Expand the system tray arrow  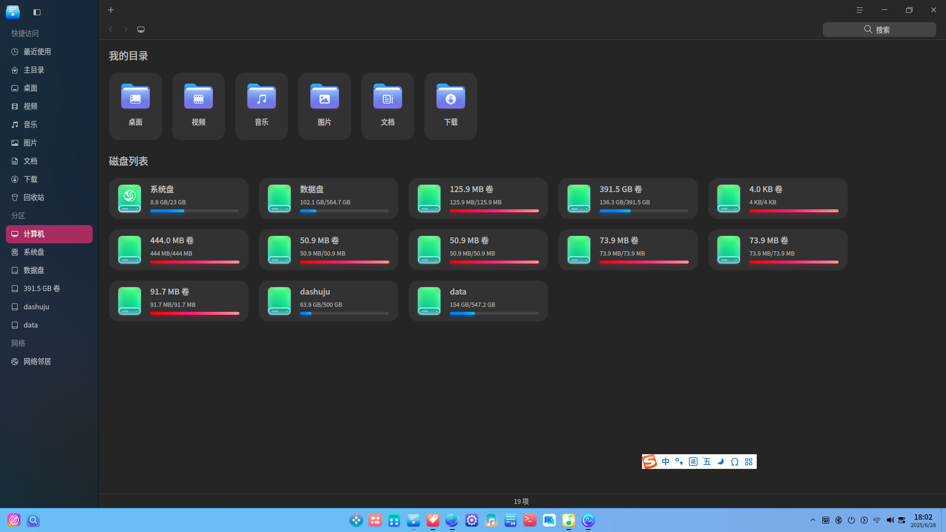click(x=813, y=520)
